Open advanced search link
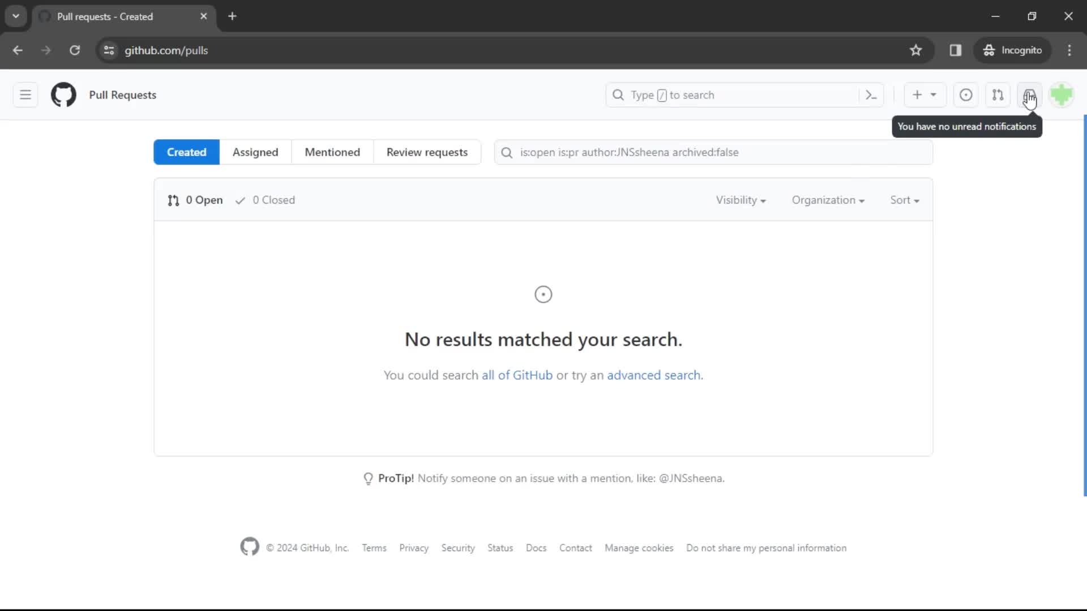Viewport: 1087px width, 611px height. pyautogui.click(x=654, y=375)
